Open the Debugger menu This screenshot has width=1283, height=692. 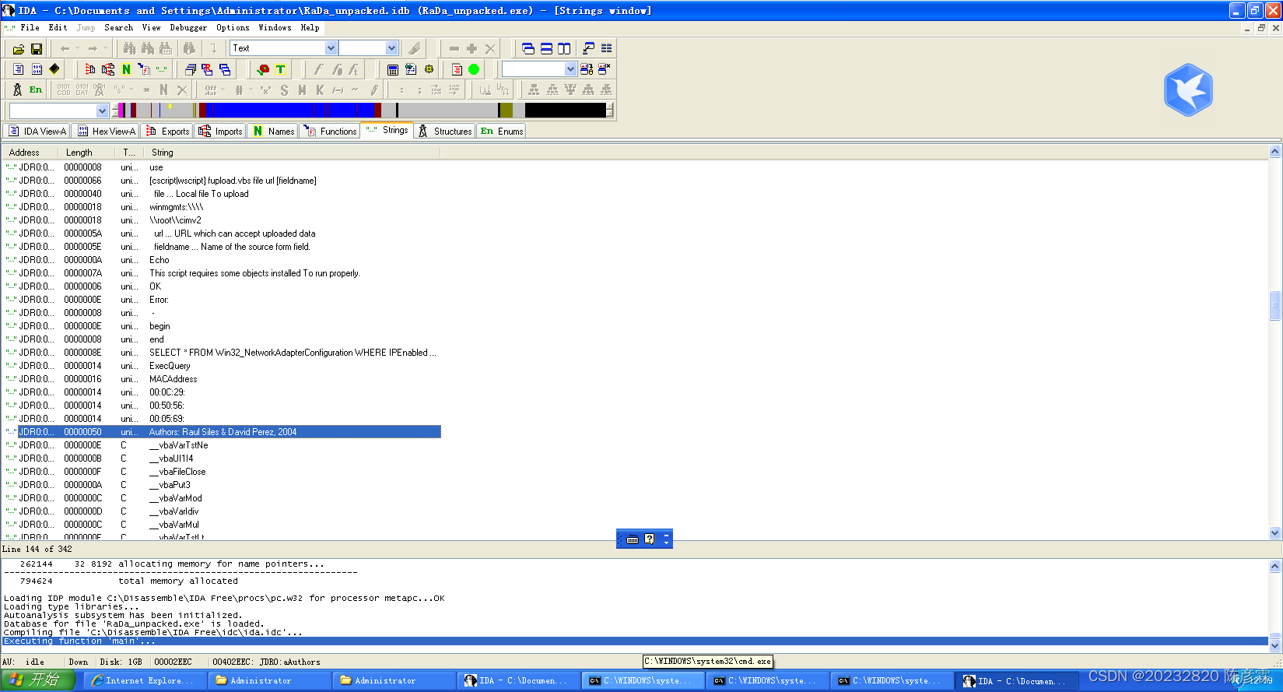pos(188,27)
